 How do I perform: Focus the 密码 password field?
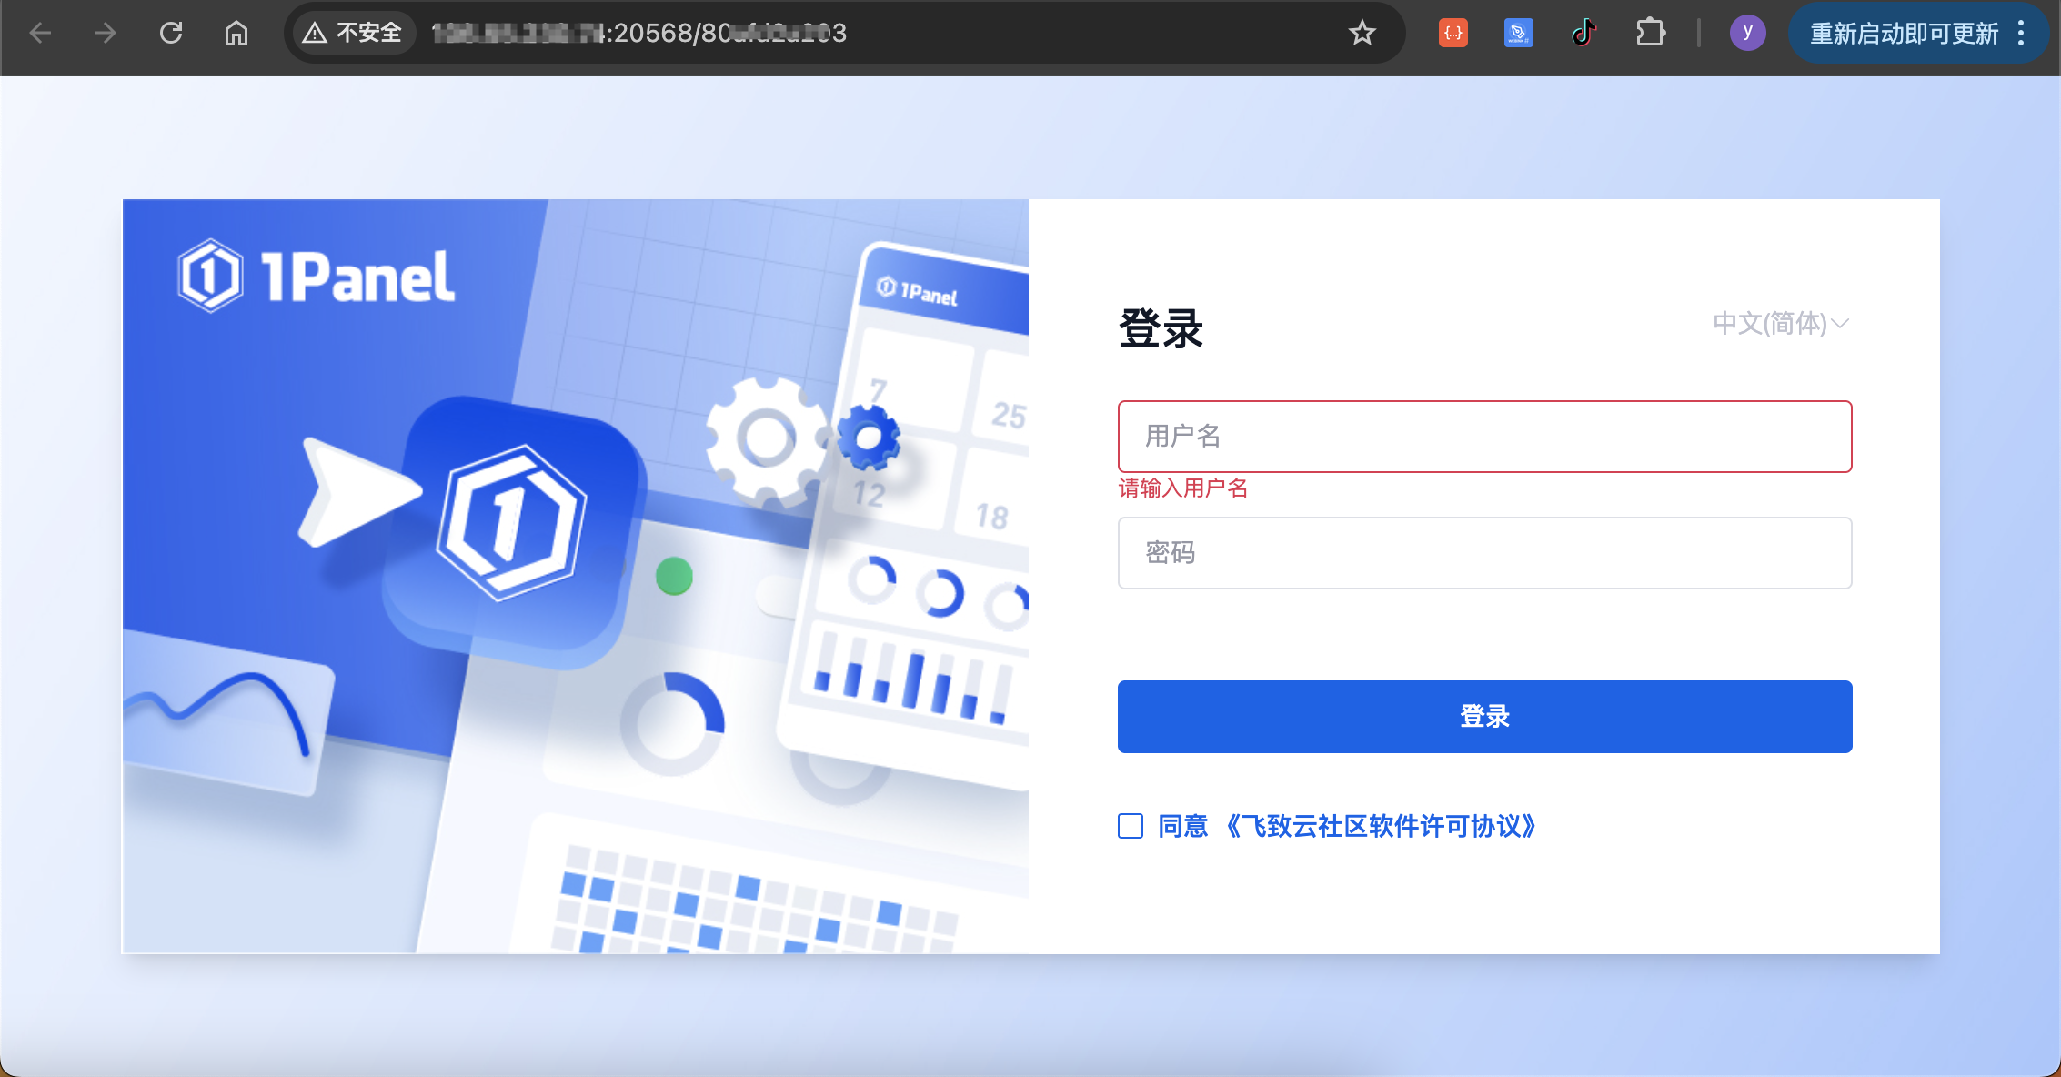(1484, 553)
